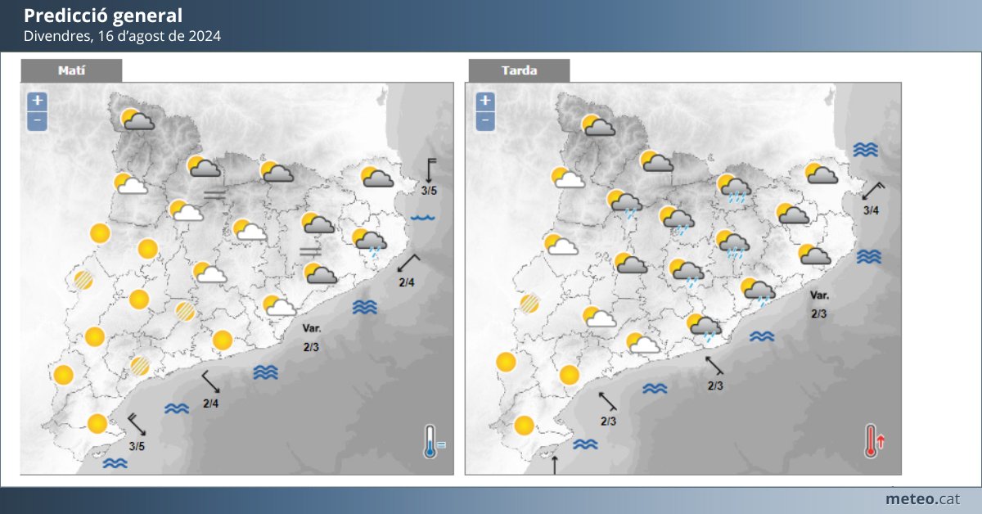Image resolution: width=982 pixels, height=514 pixels.
Task: Click the north wind barb at Matí's northeast coast
Action: click(430, 172)
